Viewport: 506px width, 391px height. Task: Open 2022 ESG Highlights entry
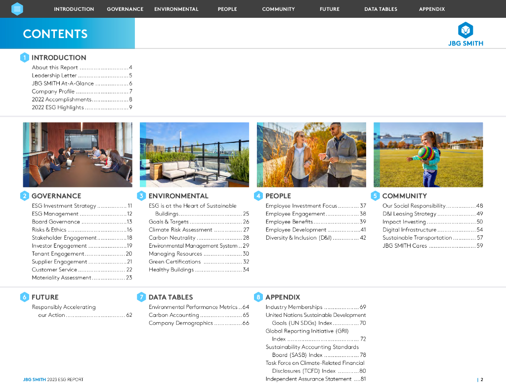(x=82, y=107)
